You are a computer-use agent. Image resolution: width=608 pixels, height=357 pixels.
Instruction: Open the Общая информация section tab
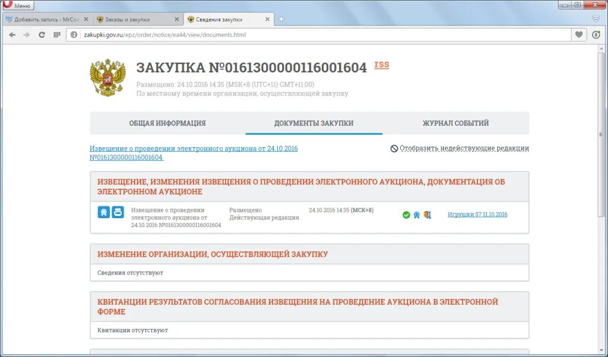coord(167,123)
